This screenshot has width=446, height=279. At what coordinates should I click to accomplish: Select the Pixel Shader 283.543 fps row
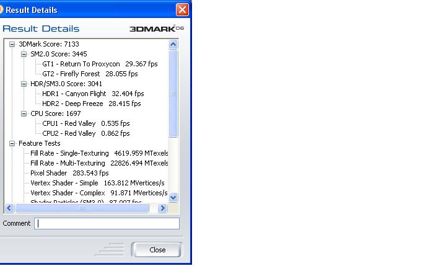(69, 173)
